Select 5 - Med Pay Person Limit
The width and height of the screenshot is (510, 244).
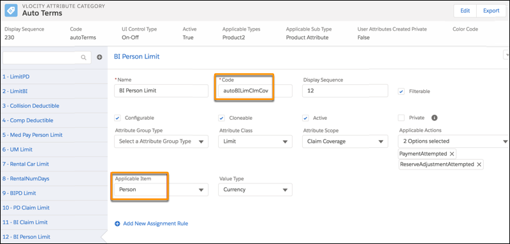54,135
